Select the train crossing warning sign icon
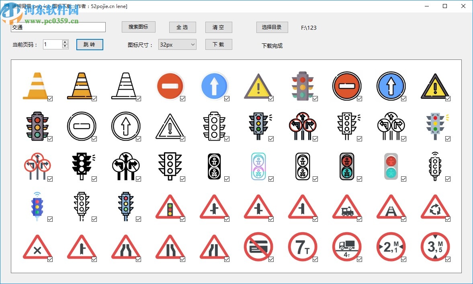 (x=347, y=206)
